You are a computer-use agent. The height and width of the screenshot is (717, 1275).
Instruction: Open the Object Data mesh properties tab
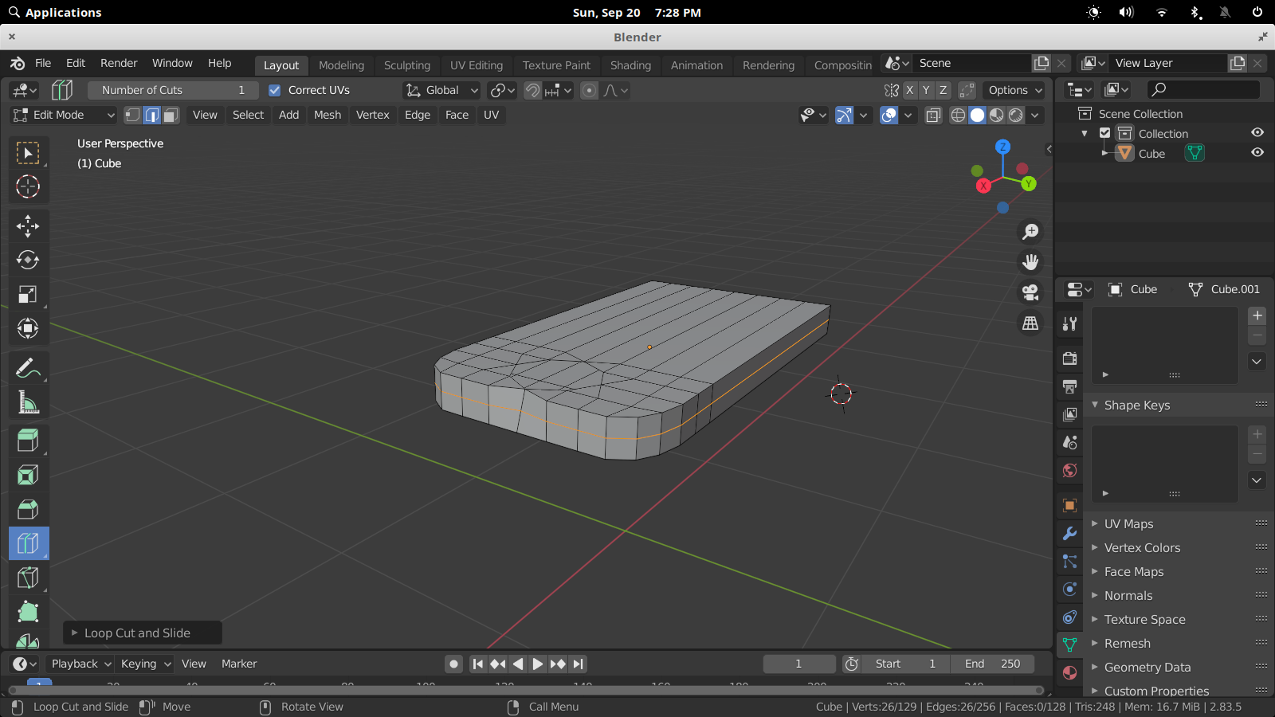pos(1070,645)
